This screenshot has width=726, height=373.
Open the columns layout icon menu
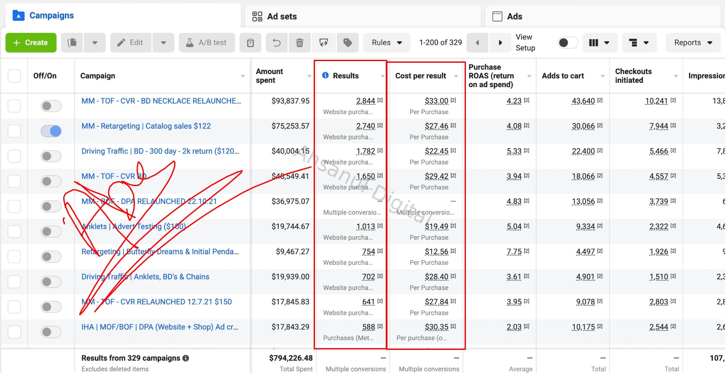(x=600, y=43)
